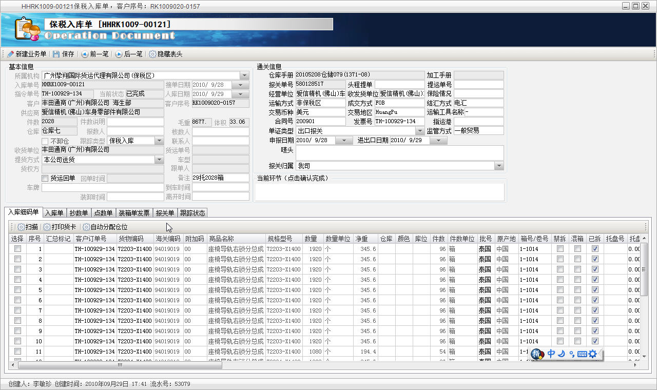This screenshot has width=657, height=390.
Task: Go to next record with 后一笔 arrow
Action: (x=119, y=54)
